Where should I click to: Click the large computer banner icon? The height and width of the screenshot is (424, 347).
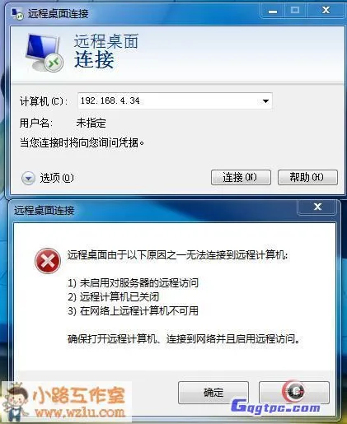coord(45,52)
